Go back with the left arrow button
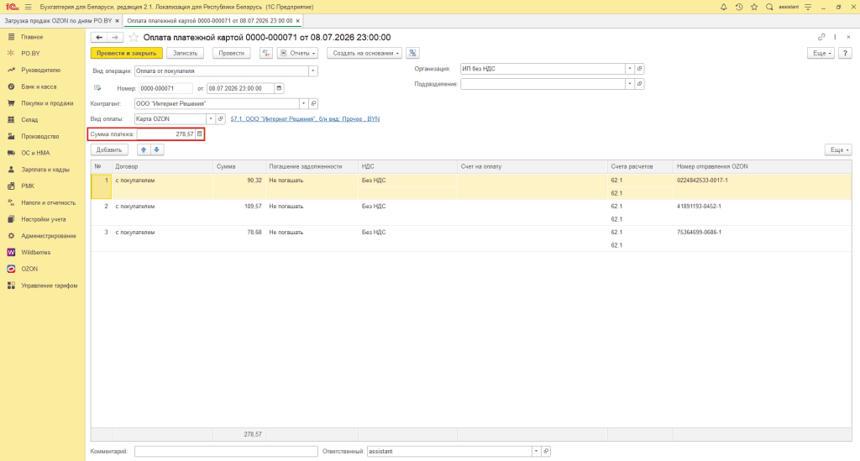The image size is (860, 461). tap(99, 37)
